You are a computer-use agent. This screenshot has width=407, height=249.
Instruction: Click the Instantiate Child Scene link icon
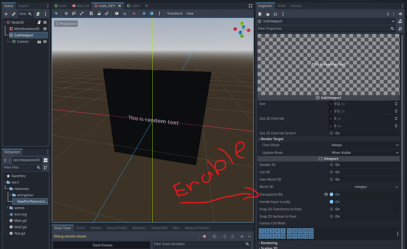[13, 13]
